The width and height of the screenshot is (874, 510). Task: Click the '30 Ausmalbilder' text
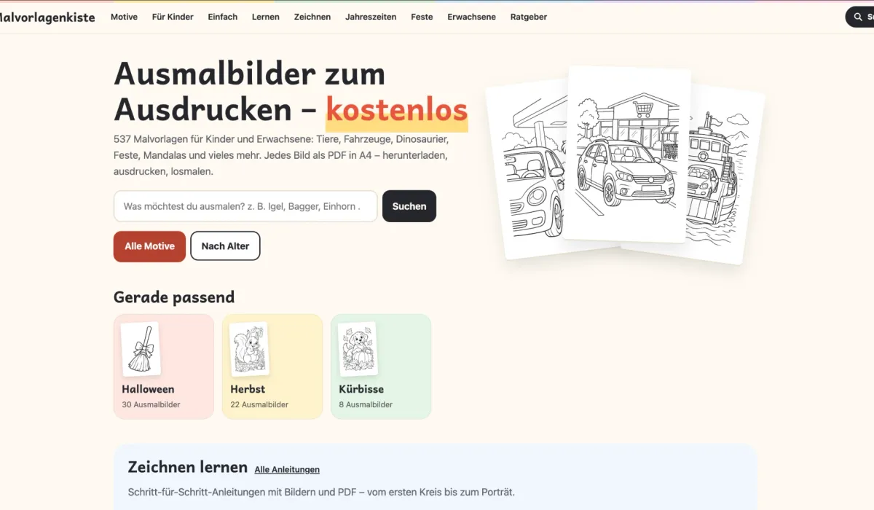point(151,404)
